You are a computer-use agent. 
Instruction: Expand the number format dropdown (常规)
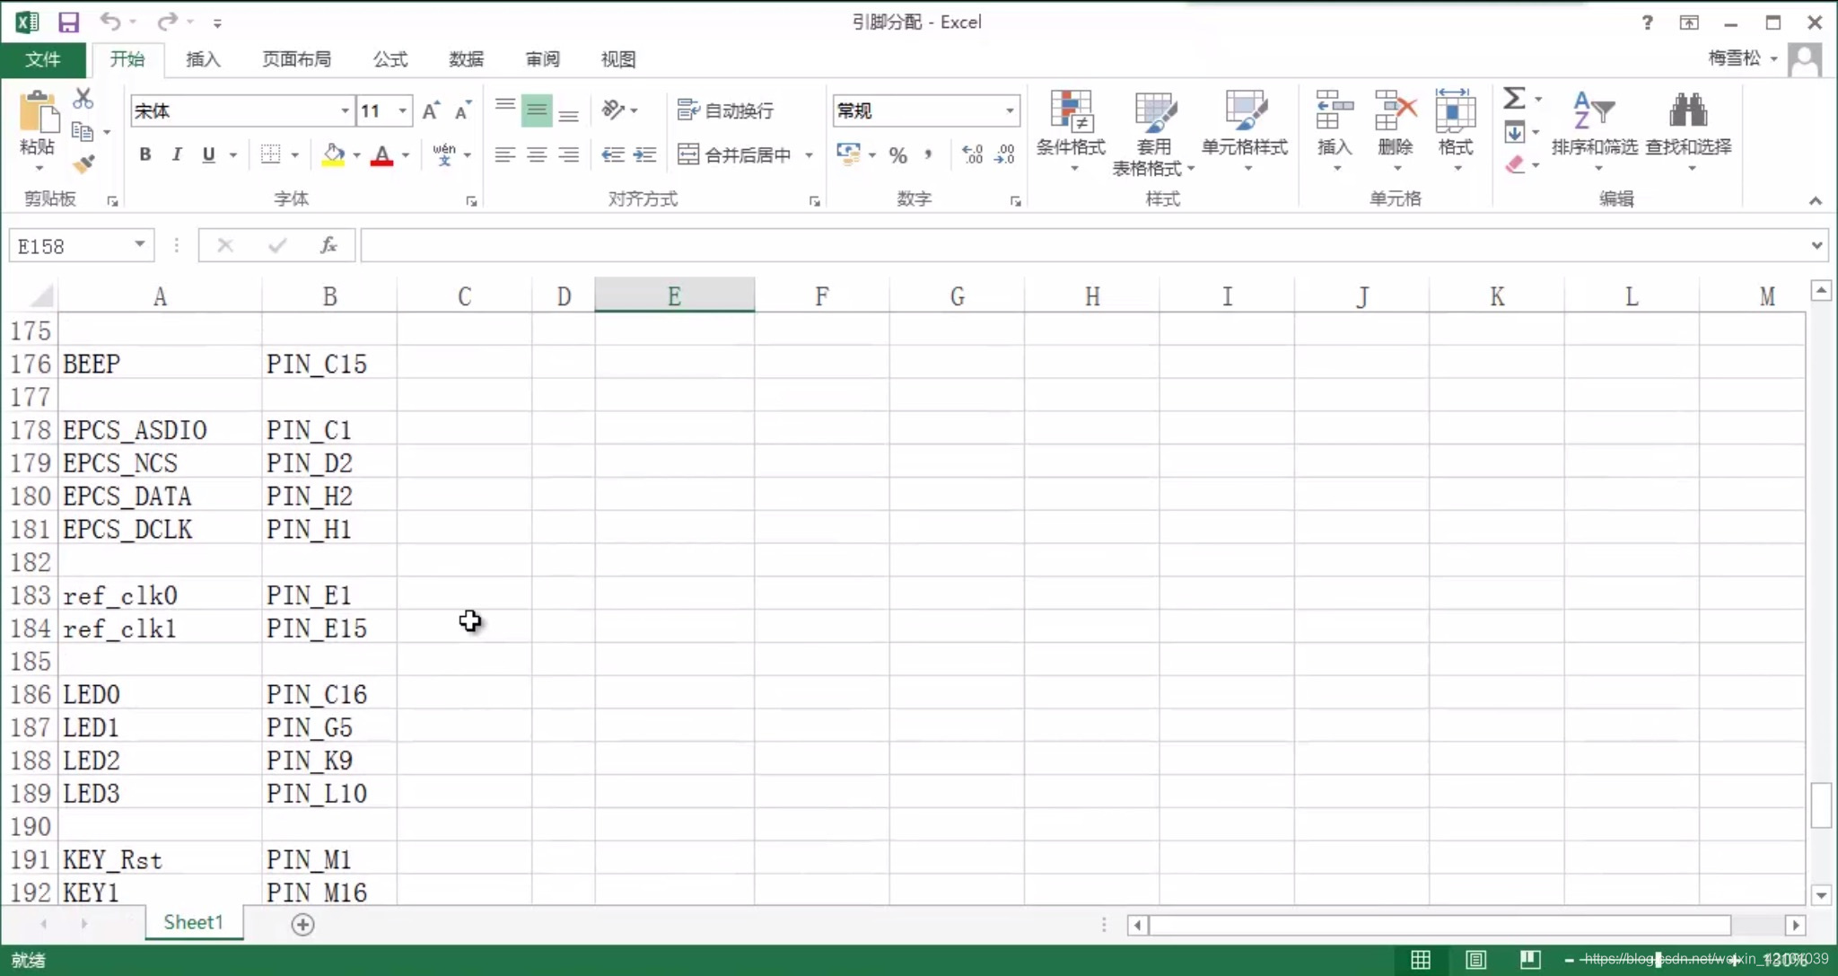(x=1010, y=110)
